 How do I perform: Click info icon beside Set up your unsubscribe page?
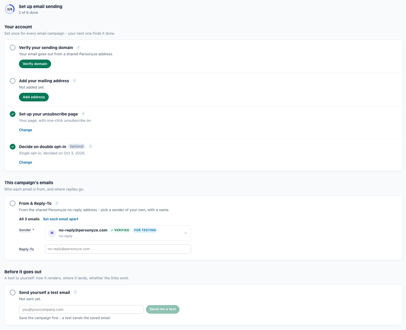click(x=83, y=114)
